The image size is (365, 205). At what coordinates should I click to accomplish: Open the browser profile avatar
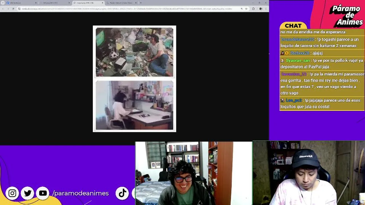coord(261,9)
